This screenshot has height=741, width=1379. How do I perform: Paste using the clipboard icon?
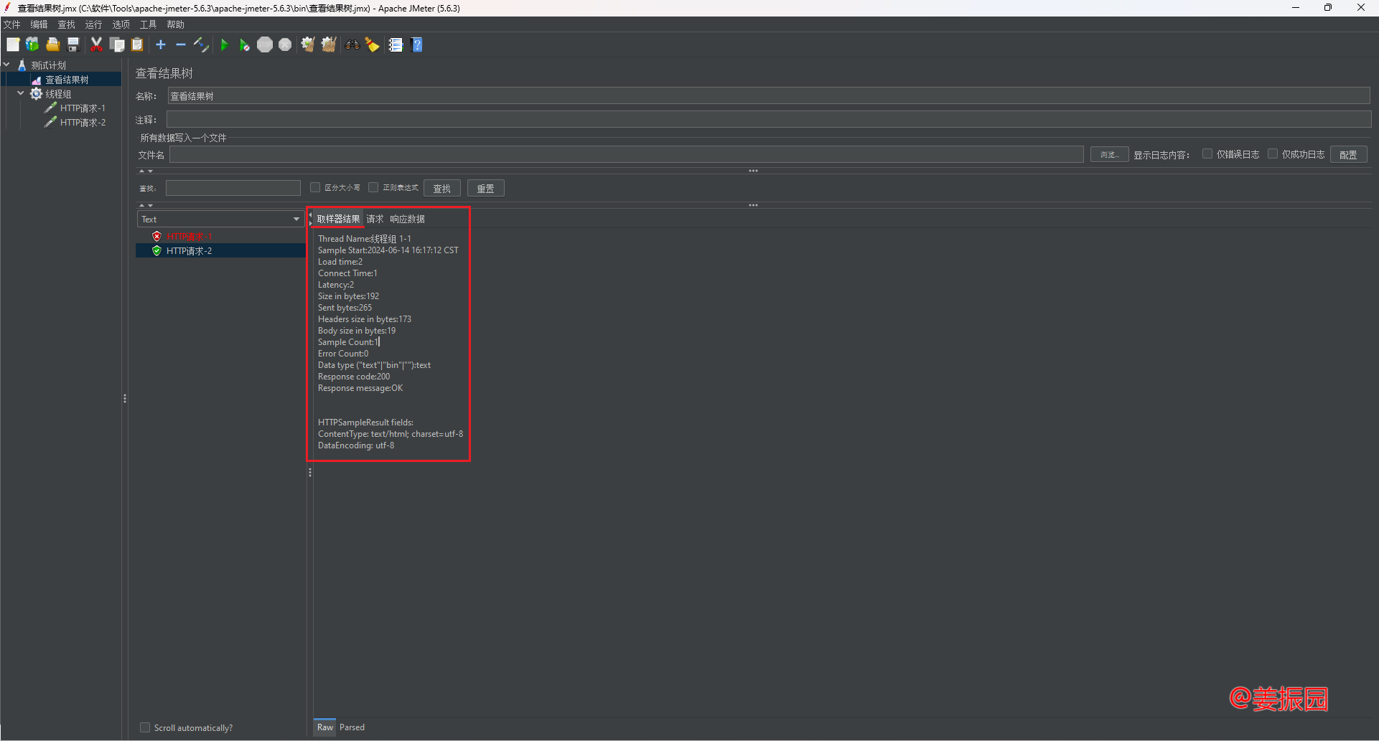coord(137,44)
